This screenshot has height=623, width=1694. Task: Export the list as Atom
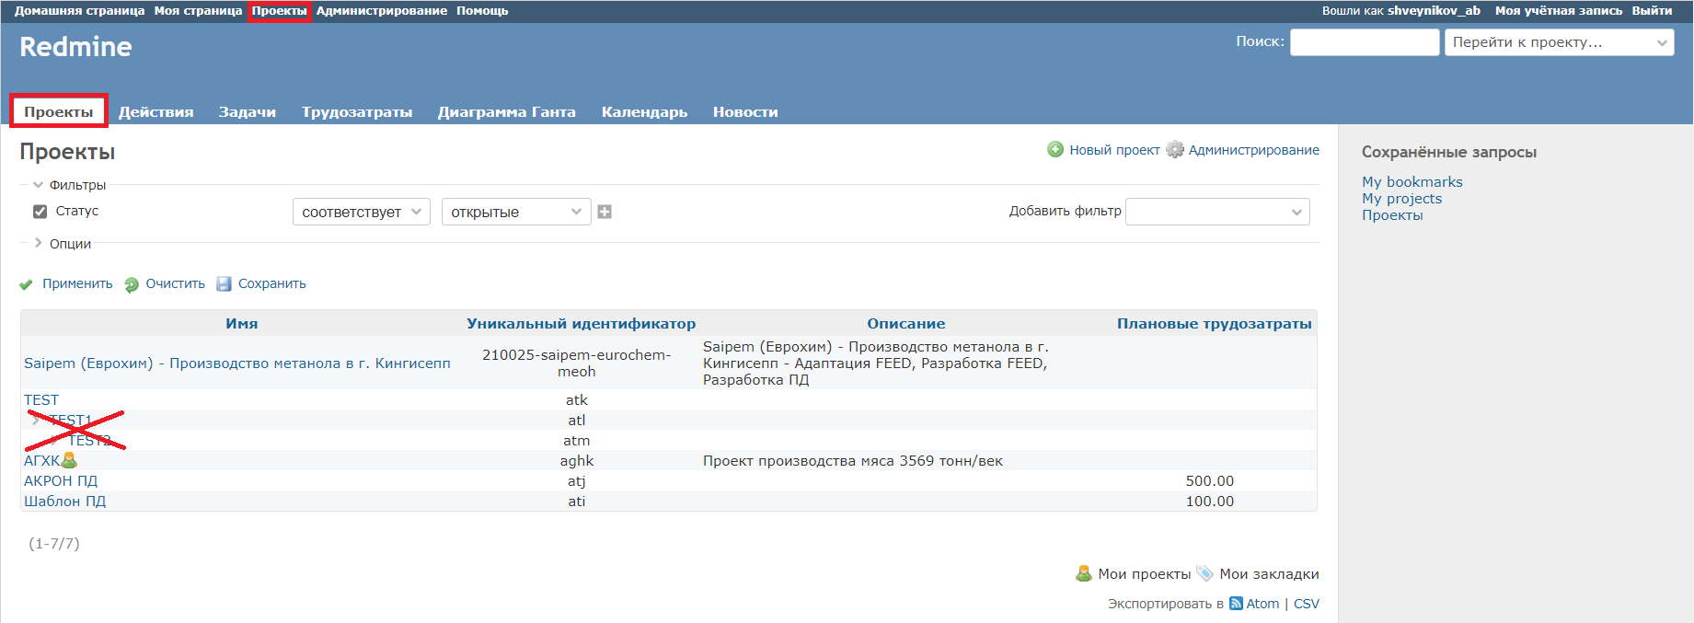pos(1262,604)
